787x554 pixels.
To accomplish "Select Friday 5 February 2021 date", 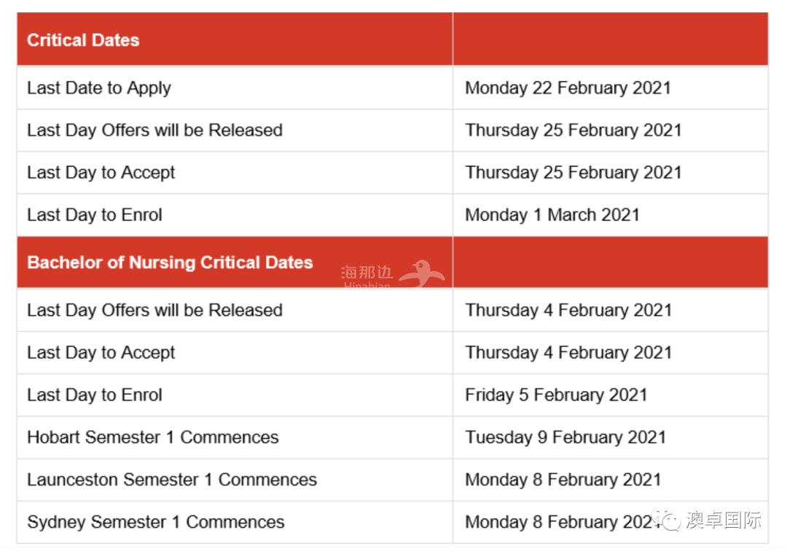I will [556, 395].
